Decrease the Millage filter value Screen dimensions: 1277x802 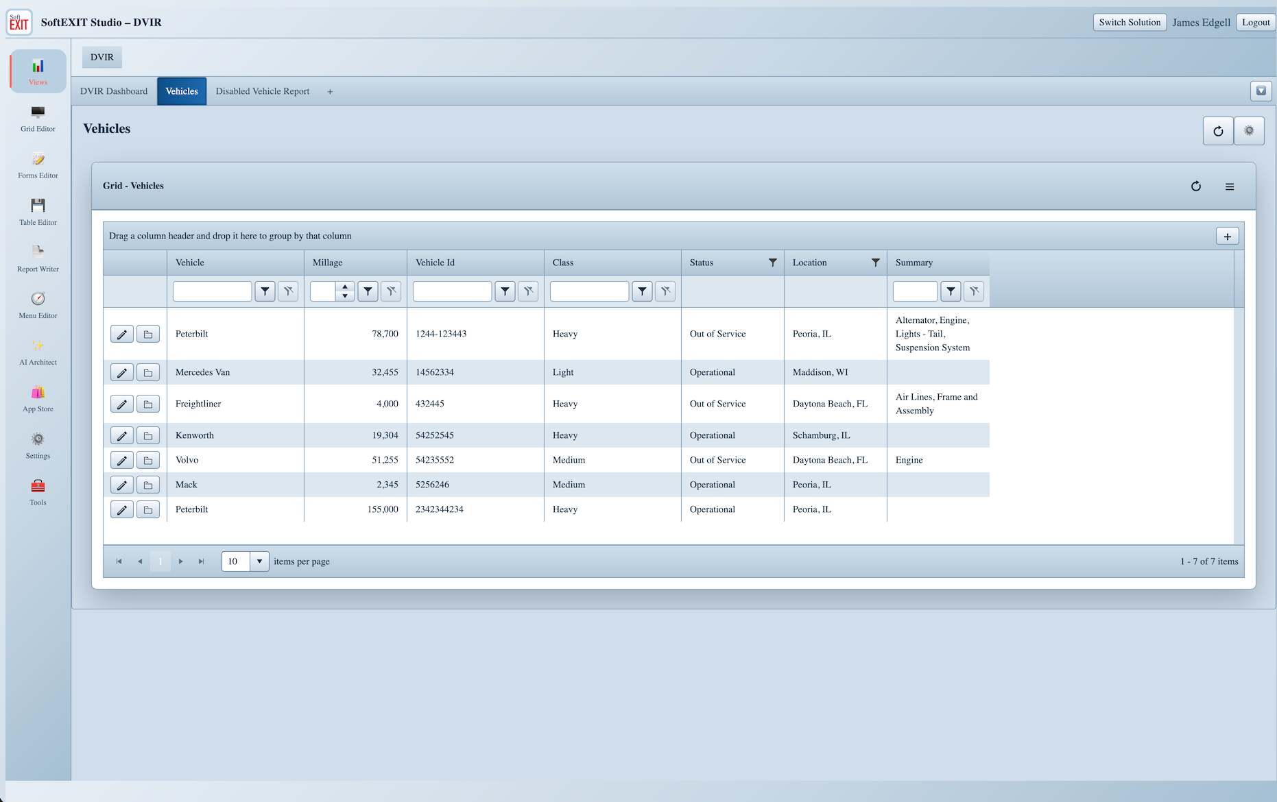(x=345, y=296)
